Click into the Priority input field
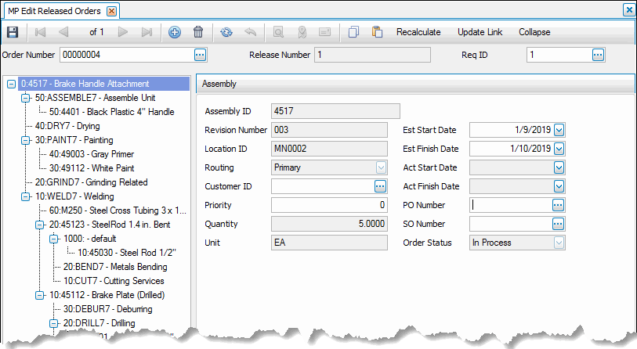 point(329,205)
